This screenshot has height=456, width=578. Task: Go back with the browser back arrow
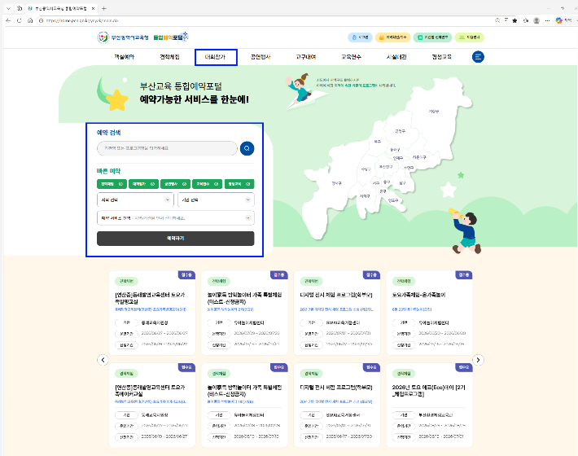[8, 20]
